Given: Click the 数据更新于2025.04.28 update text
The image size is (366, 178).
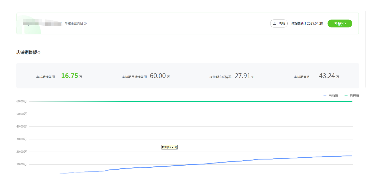Looking at the screenshot, I should [307, 24].
